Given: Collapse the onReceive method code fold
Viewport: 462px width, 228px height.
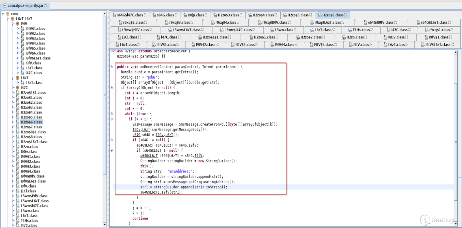Looking at the screenshot, I should point(112,67).
